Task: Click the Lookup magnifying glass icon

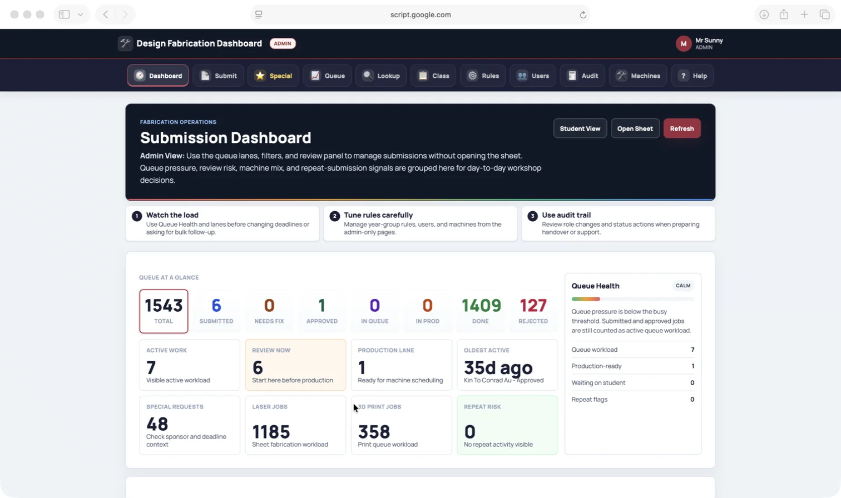Action: tap(368, 76)
